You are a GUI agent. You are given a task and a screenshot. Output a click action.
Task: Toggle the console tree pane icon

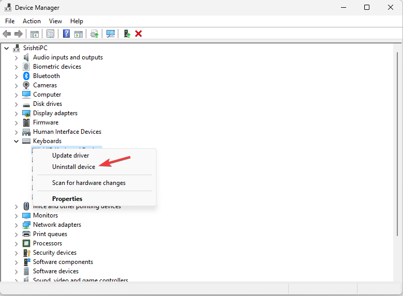click(x=35, y=34)
